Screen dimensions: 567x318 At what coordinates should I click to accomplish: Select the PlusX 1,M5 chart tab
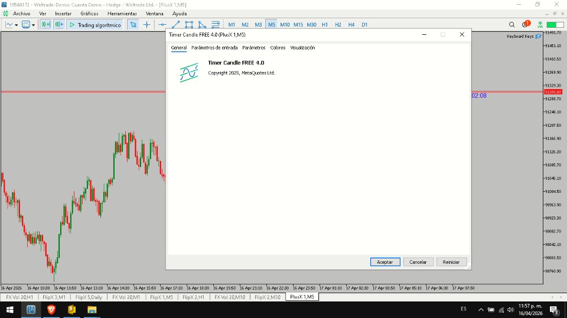(302, 297)
